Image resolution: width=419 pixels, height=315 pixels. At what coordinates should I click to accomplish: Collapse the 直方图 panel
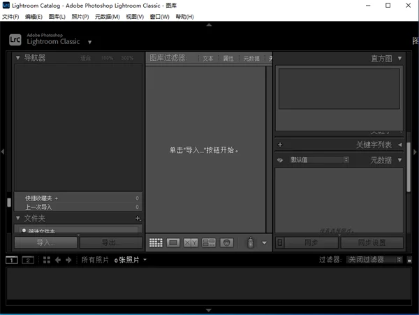point(399,58)
